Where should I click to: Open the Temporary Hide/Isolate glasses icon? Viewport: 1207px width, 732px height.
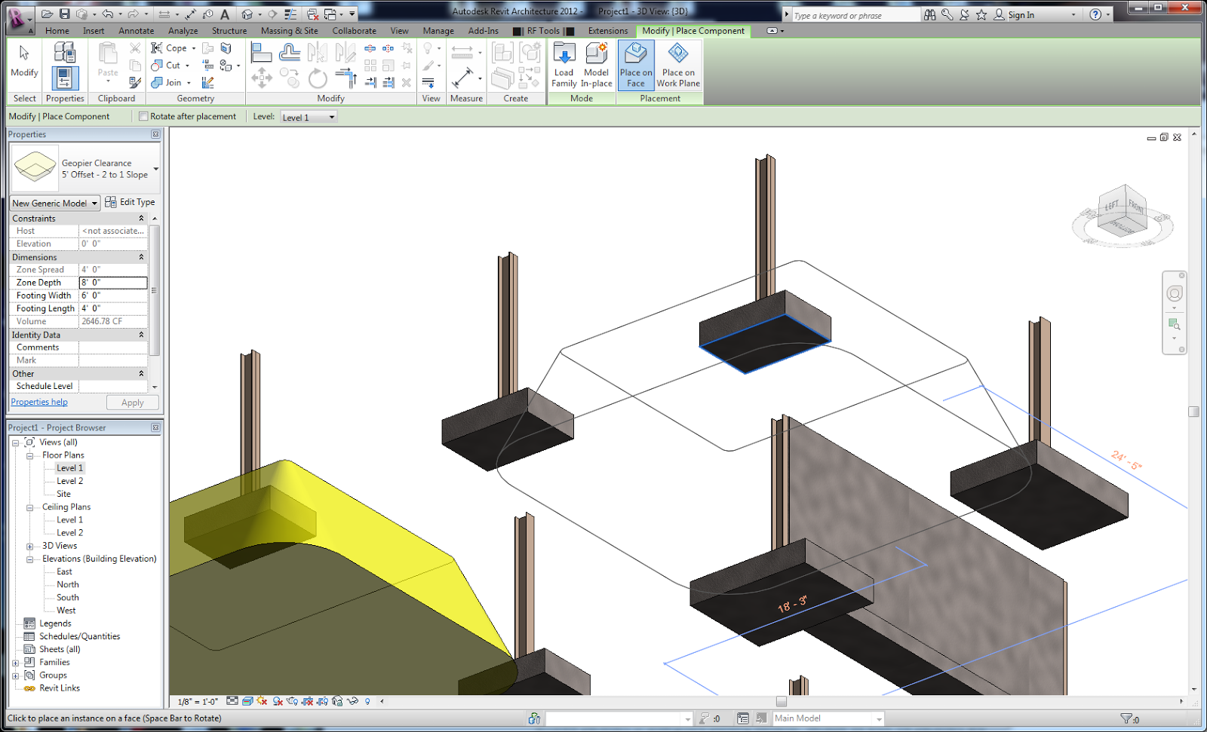click(x=351, y=701)
